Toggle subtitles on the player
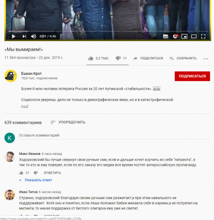The image size is (214, 220). coord(165,37)
